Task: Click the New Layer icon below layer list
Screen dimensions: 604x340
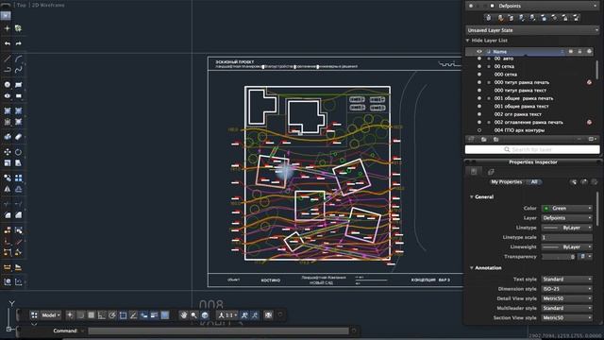Action: pyautogui.click(x=471, y=139)
